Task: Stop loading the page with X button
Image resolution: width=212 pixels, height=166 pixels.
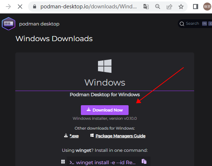Action: pyautogui.click(x=20, y=7)
